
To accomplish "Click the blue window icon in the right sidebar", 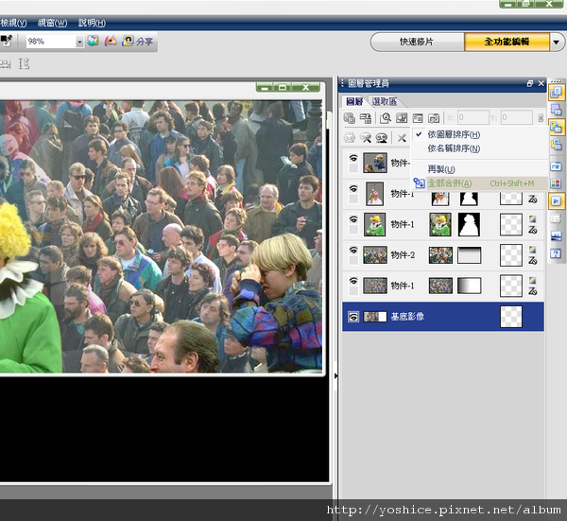I will tap(556, 166).
